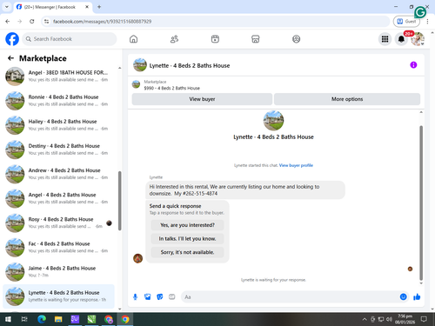Open File Explorer from taskbar
Image resolution: width=435 pixels, height=326 pixels.
[58, 319]
